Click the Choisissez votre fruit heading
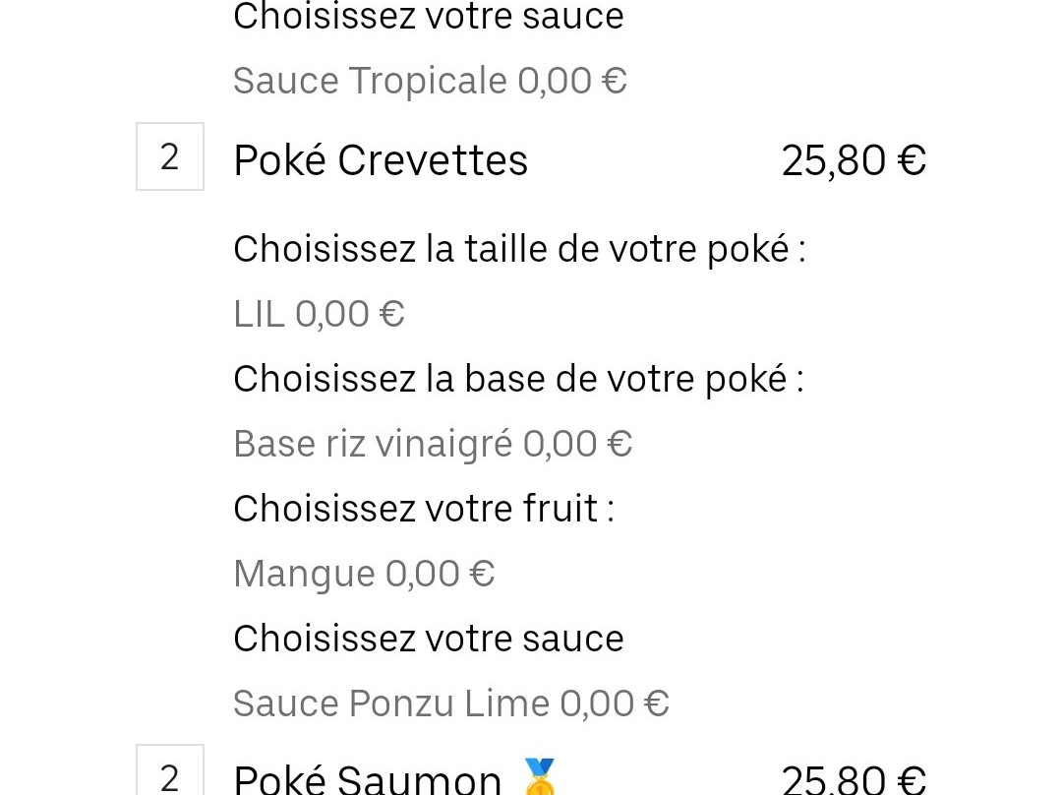The width and height of the screenshot is (1062, 795). (424, 509)
